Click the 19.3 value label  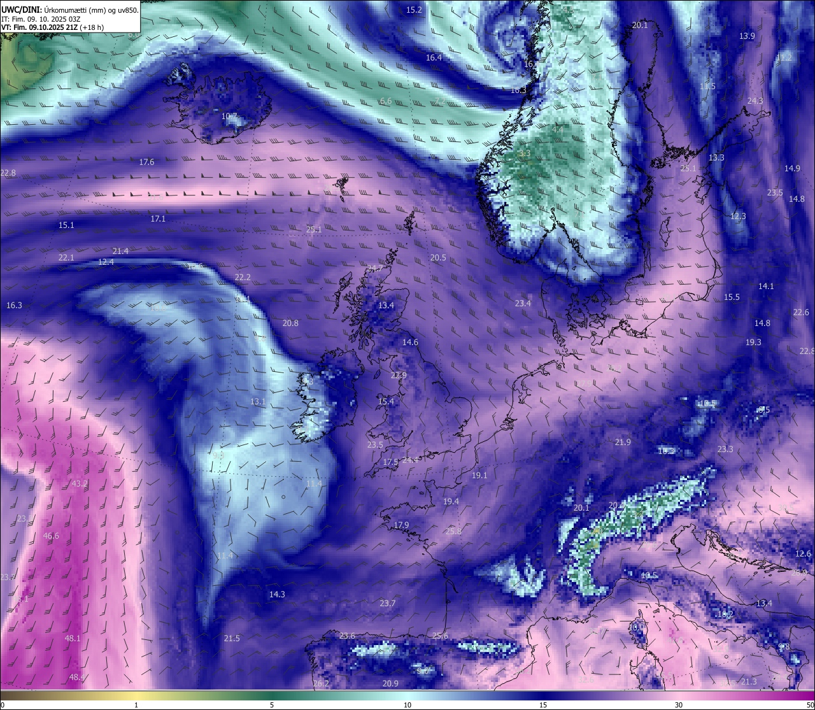(x=753, y=342)
